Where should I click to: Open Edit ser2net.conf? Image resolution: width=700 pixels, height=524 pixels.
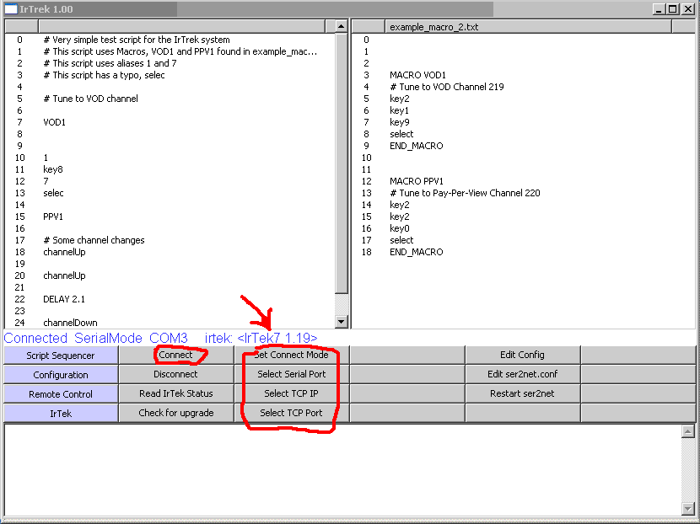pos(522,374)
